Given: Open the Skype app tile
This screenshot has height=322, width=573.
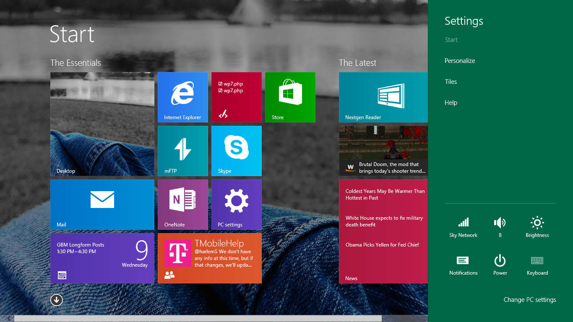Looking at the screenshot, I should [x=236, y=151].
